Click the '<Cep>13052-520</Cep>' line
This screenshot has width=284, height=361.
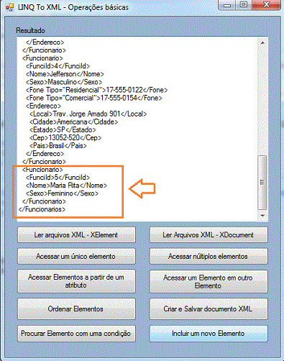pyautogui.click(x=65, y=137)
